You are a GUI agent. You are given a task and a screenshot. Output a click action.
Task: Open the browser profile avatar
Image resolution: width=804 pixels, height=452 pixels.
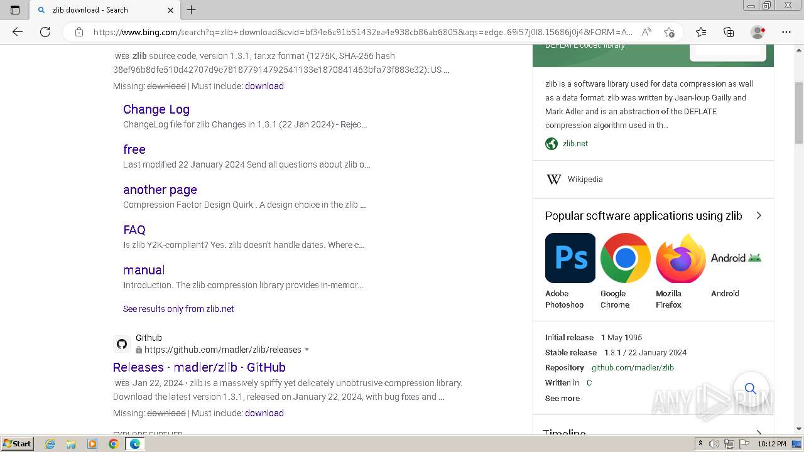tap(758, 32)
